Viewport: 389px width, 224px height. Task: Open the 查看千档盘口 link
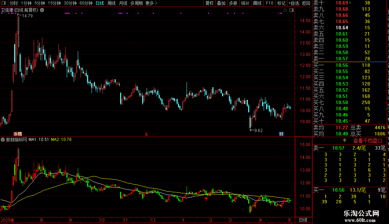[x=368, y=141]
